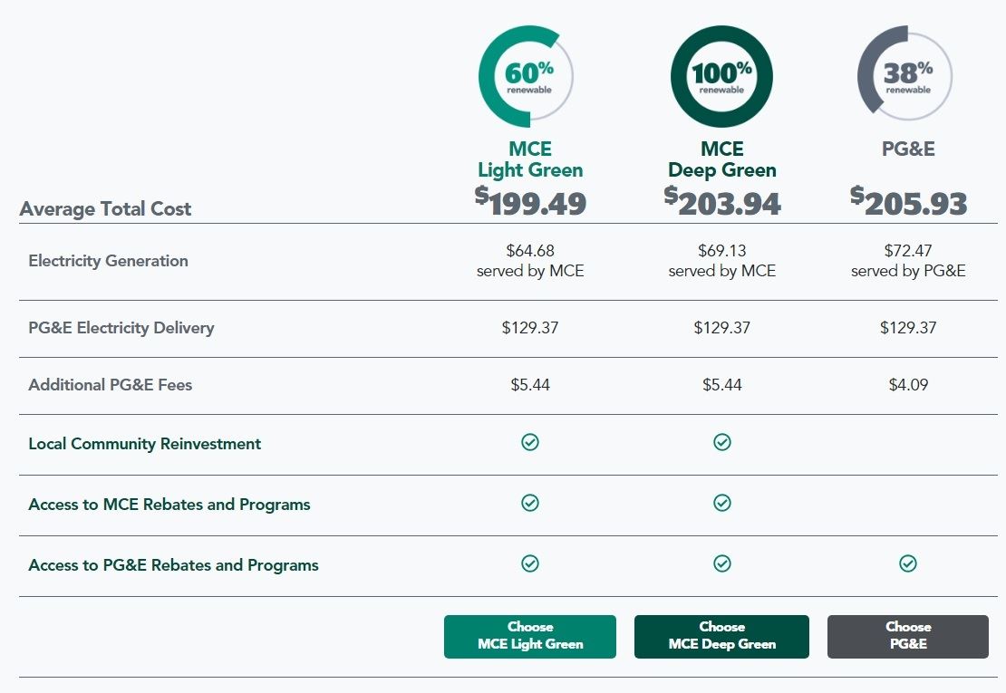The width and height of the screenshot is (1006, 693).
Task: Select the MCE Light Green plan heading
Action: (530, 159)
